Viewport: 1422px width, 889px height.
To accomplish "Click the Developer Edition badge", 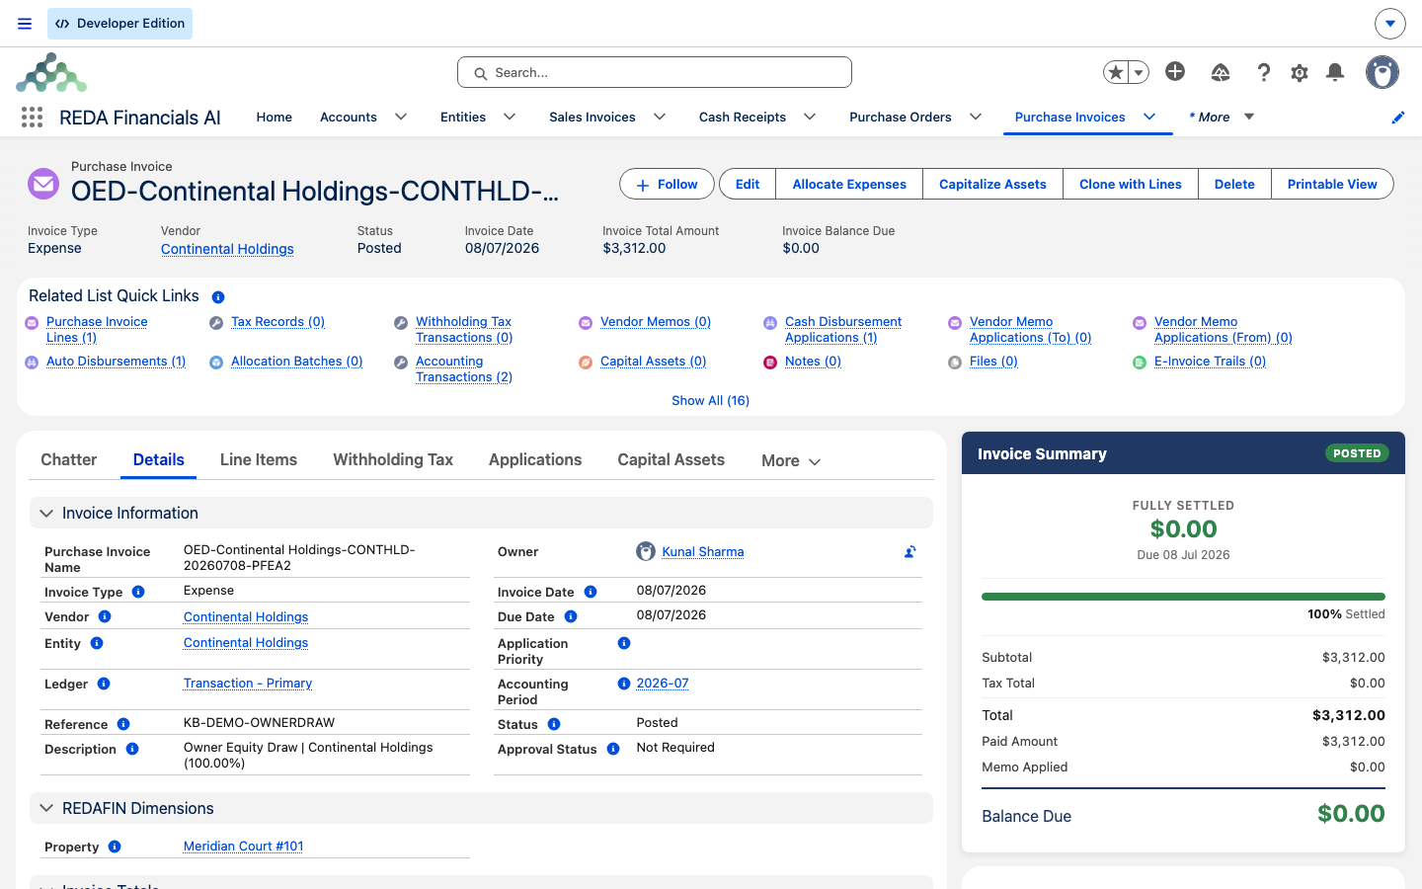I will [119, 24].
